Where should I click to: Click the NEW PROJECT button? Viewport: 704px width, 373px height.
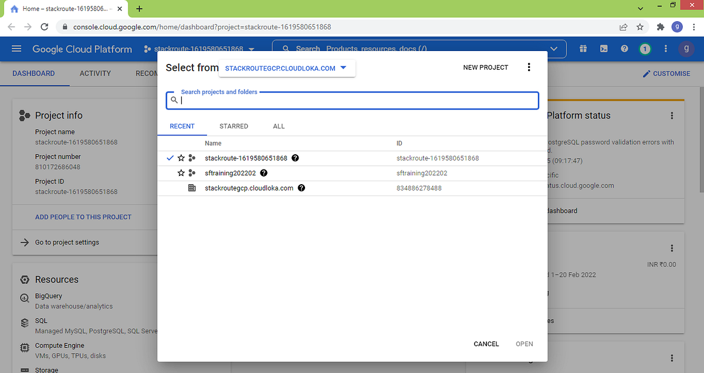(486, 67)
